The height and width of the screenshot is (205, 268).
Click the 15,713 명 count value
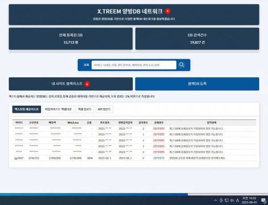[x=71, y=43]
